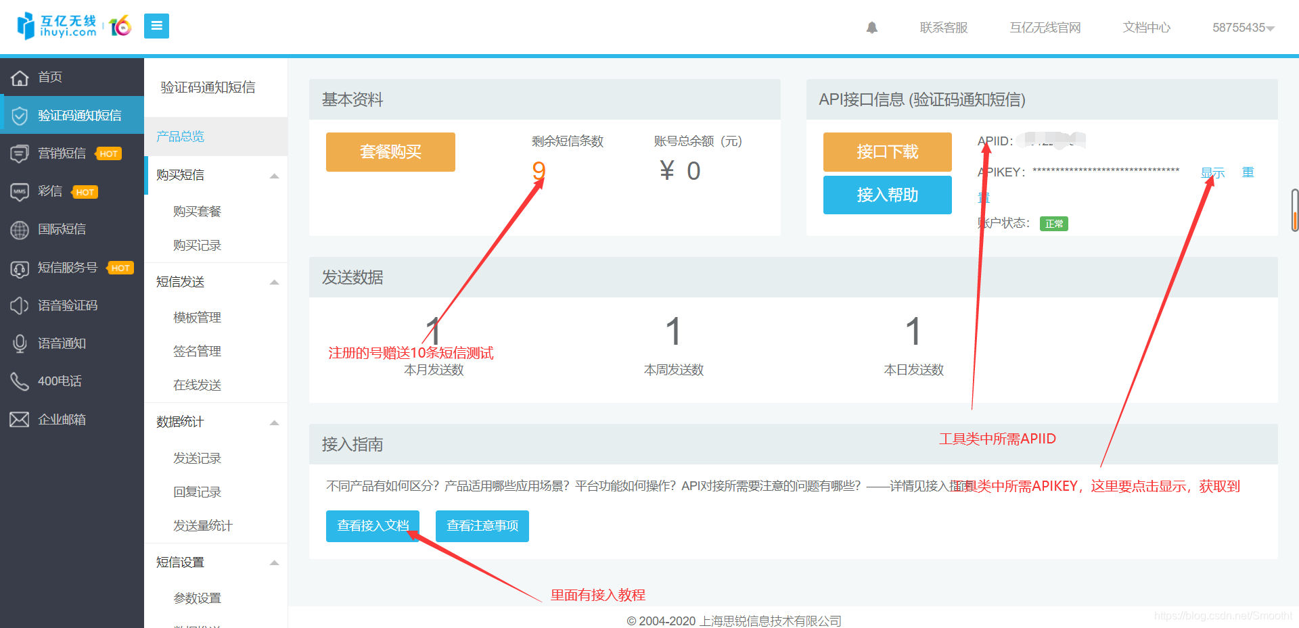Open the 在线发送 submenu item
This screenshot has height=628, width=1299.
(197, 385)
